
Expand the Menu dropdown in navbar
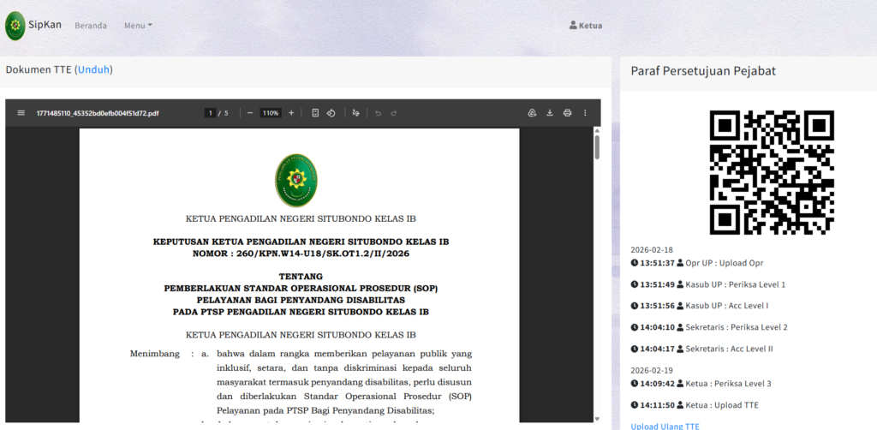click(x=138, y=26)
